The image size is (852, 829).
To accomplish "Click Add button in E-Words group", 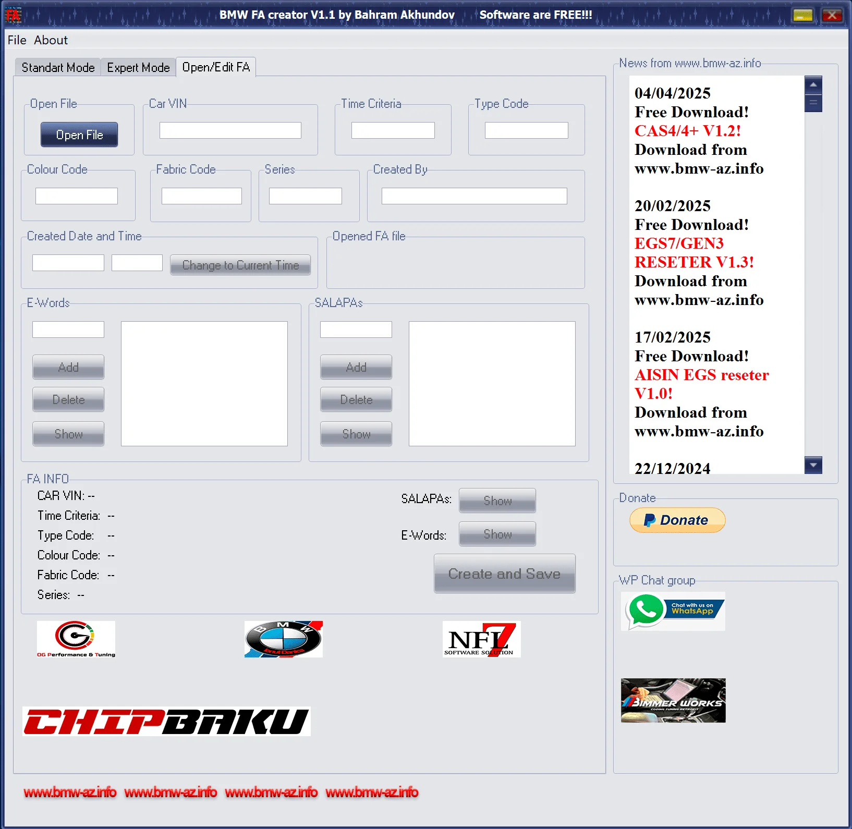I will [x=68, y=367].
